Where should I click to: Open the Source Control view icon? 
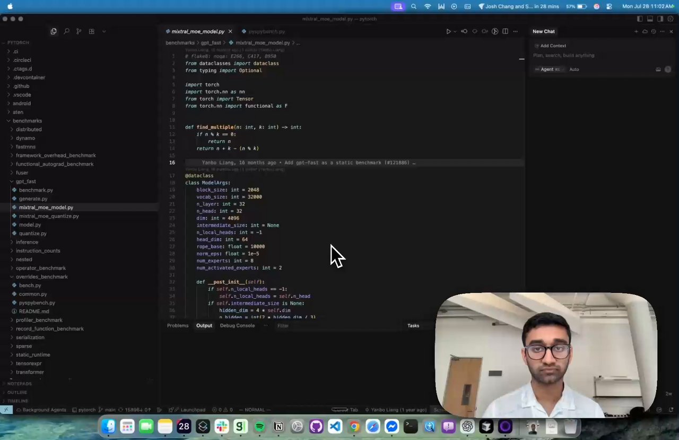point(79,31)
